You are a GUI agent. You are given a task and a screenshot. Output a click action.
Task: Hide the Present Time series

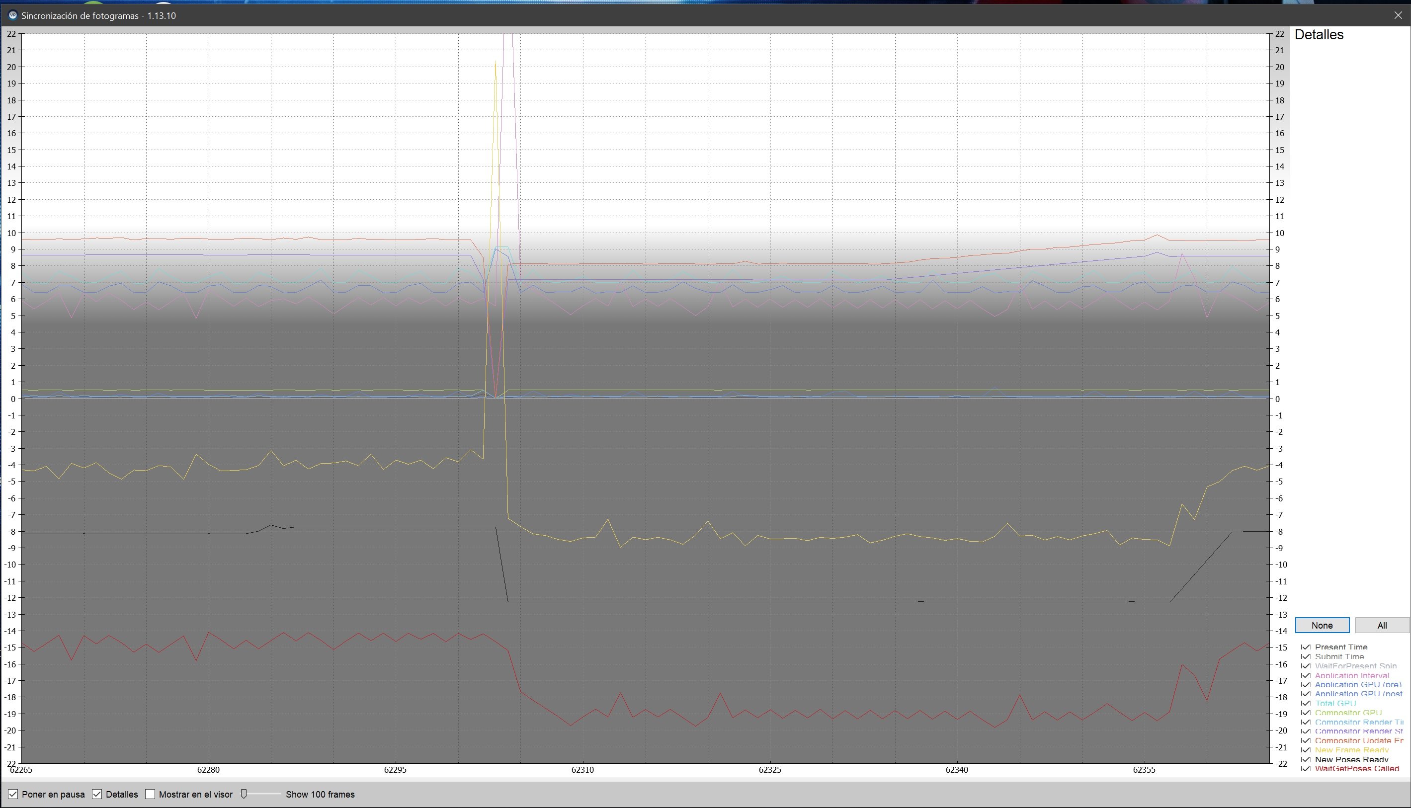(x=1306, y=647)
